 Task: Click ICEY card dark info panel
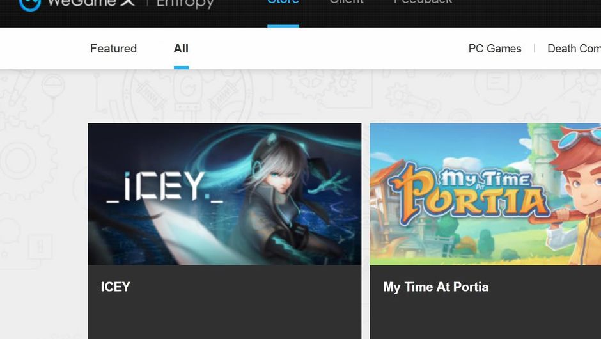coord(224,302)
